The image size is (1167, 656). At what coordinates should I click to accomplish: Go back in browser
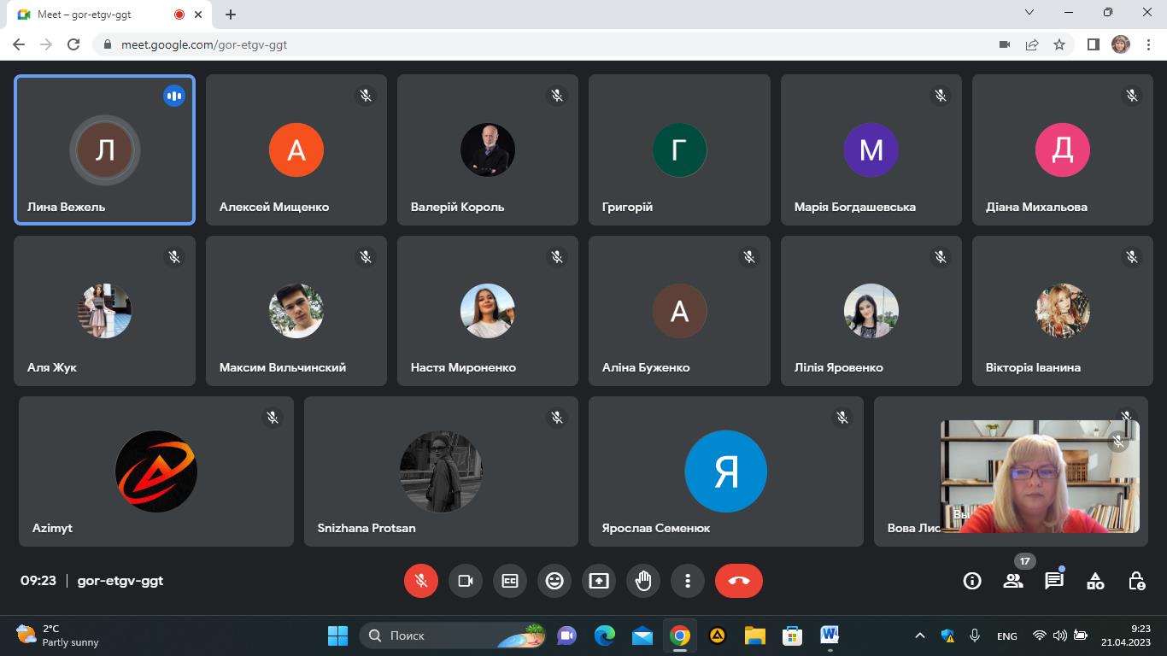pyautogui.click(x=19, y=44)
